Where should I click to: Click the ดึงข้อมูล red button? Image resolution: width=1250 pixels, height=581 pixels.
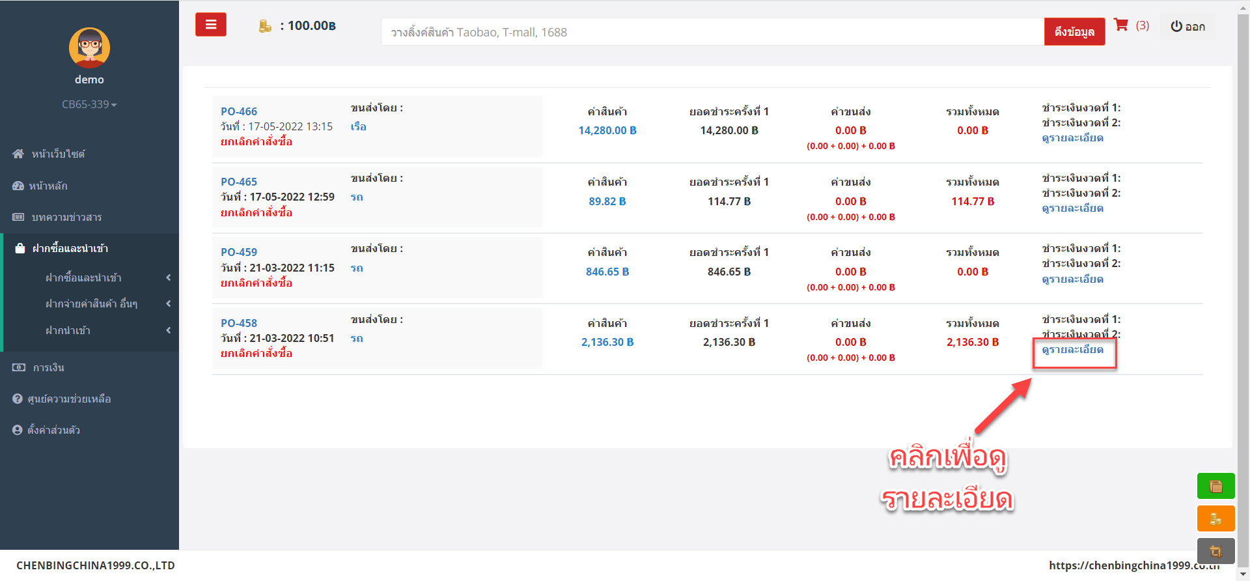pyautogui.click(x=1074, y=31)
